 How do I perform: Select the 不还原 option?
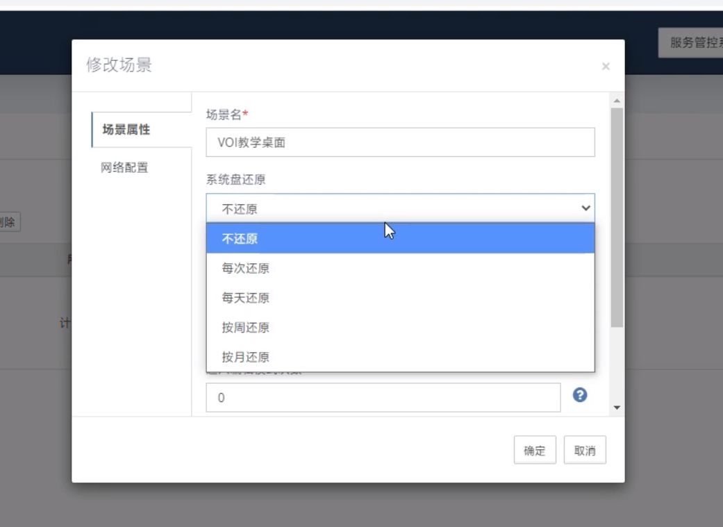pos(400,239)
